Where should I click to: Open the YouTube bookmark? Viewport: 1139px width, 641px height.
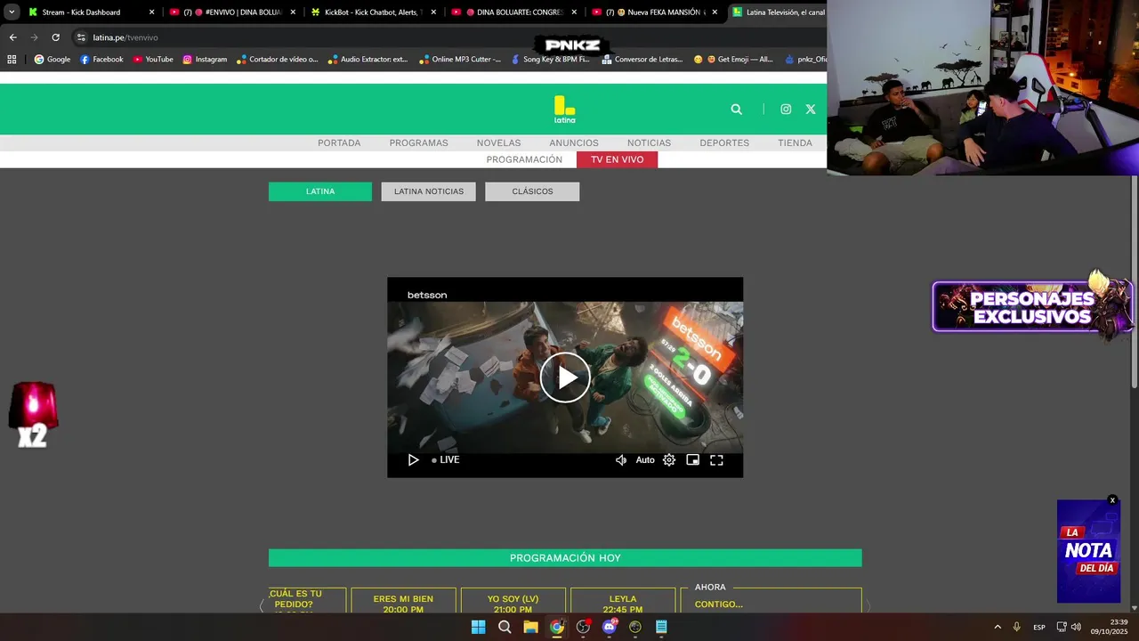point(153,60)
